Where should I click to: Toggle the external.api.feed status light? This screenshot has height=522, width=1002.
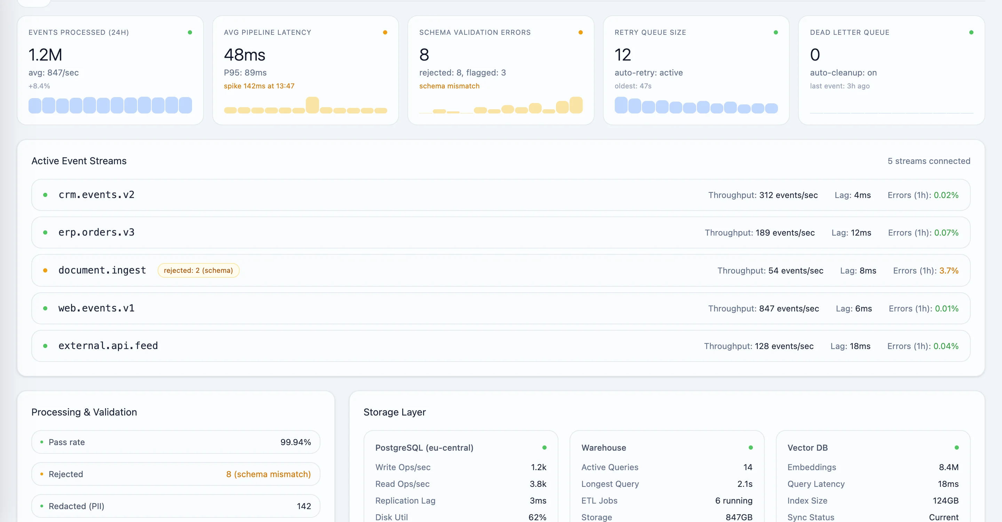pyautogui.click(x=46, y=346)
